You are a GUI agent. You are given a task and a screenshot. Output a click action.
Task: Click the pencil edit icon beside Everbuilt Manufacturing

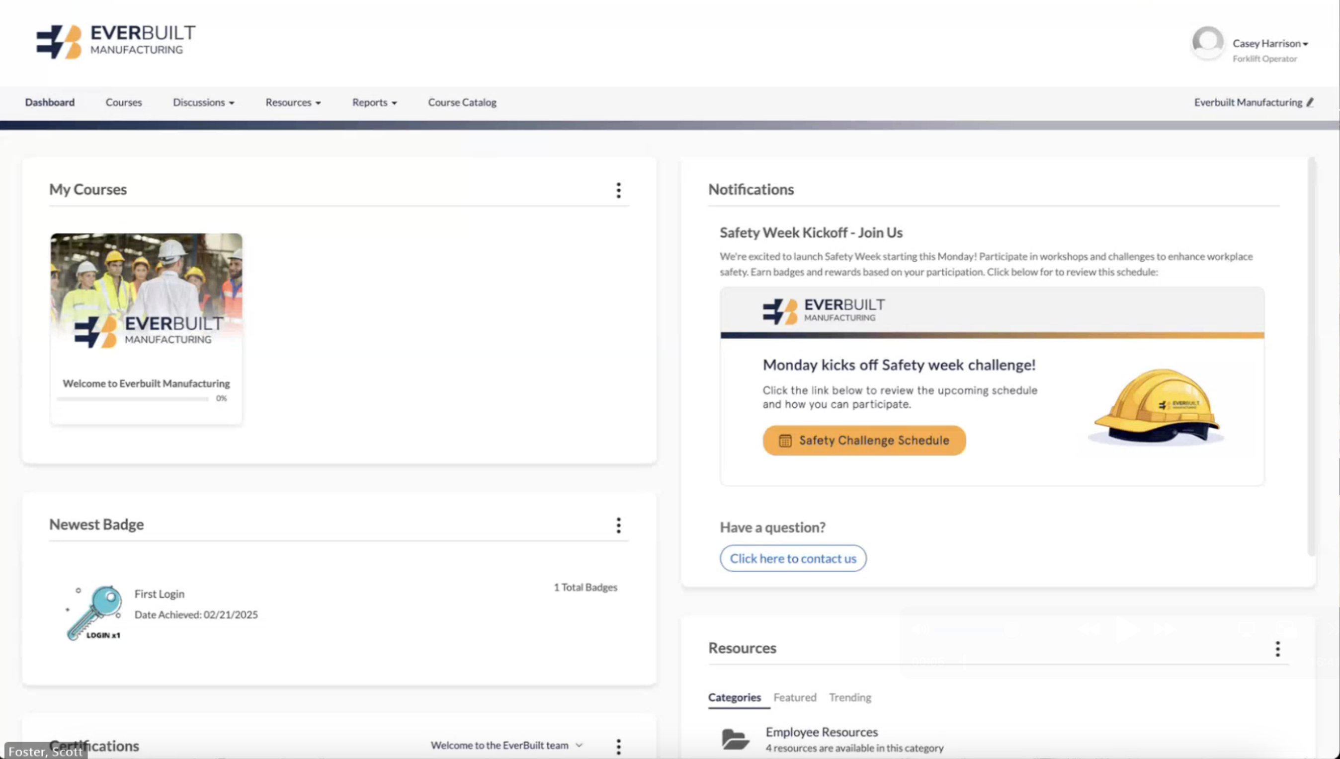1310,102
